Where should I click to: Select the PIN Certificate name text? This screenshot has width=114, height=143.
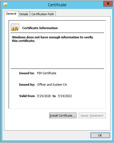pos(46,73)
